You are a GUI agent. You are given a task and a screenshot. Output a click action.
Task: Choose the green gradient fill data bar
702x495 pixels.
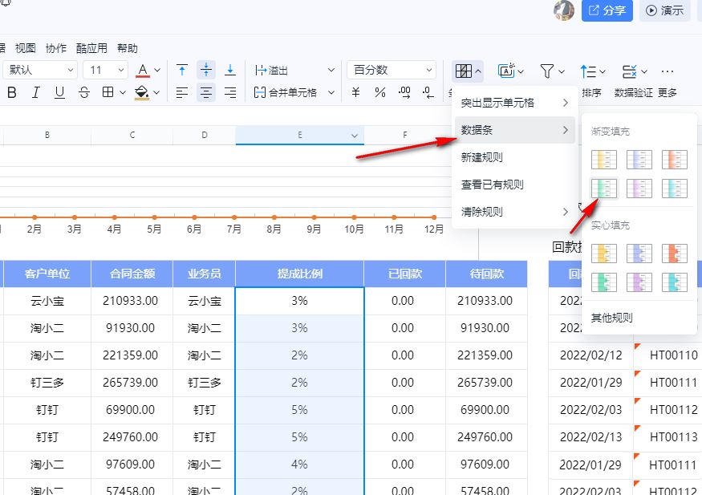pyautogui.click(x=603, y=188)
